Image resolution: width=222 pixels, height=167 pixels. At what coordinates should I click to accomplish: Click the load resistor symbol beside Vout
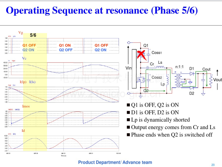211,81
